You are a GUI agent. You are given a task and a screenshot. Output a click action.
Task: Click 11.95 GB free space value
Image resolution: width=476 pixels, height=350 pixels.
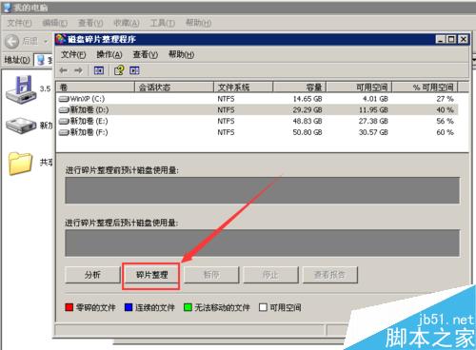pos(373,110)
